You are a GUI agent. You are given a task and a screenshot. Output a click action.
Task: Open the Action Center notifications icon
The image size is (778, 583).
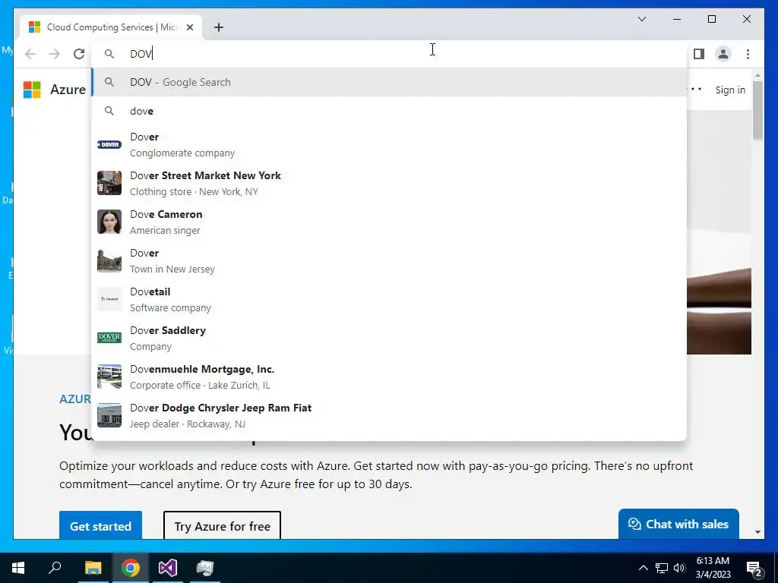754,568
